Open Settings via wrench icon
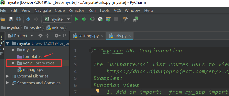 [x=126, y=19]
